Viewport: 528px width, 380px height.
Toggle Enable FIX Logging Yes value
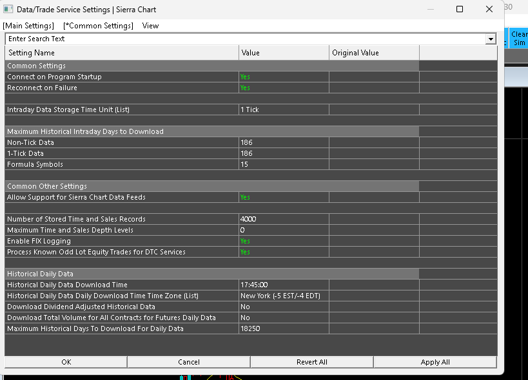[284, 241]
